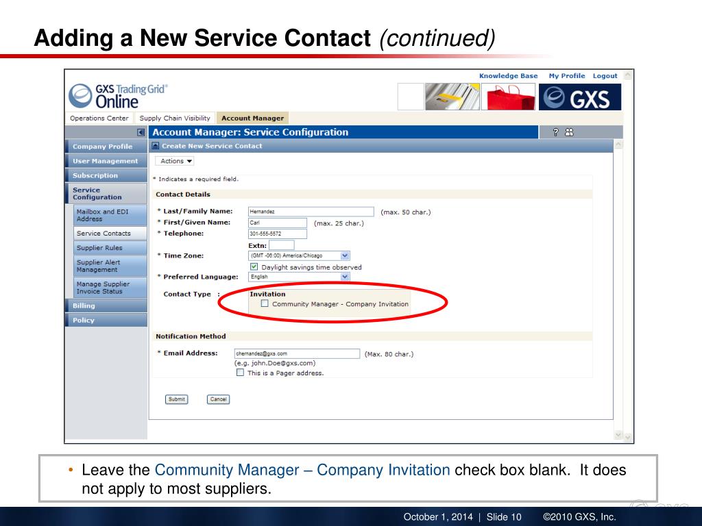Image resolution: width=702 pixels, height=526 pixels.
Task: Select the Account Manager tab
Action: coord(252,118)
